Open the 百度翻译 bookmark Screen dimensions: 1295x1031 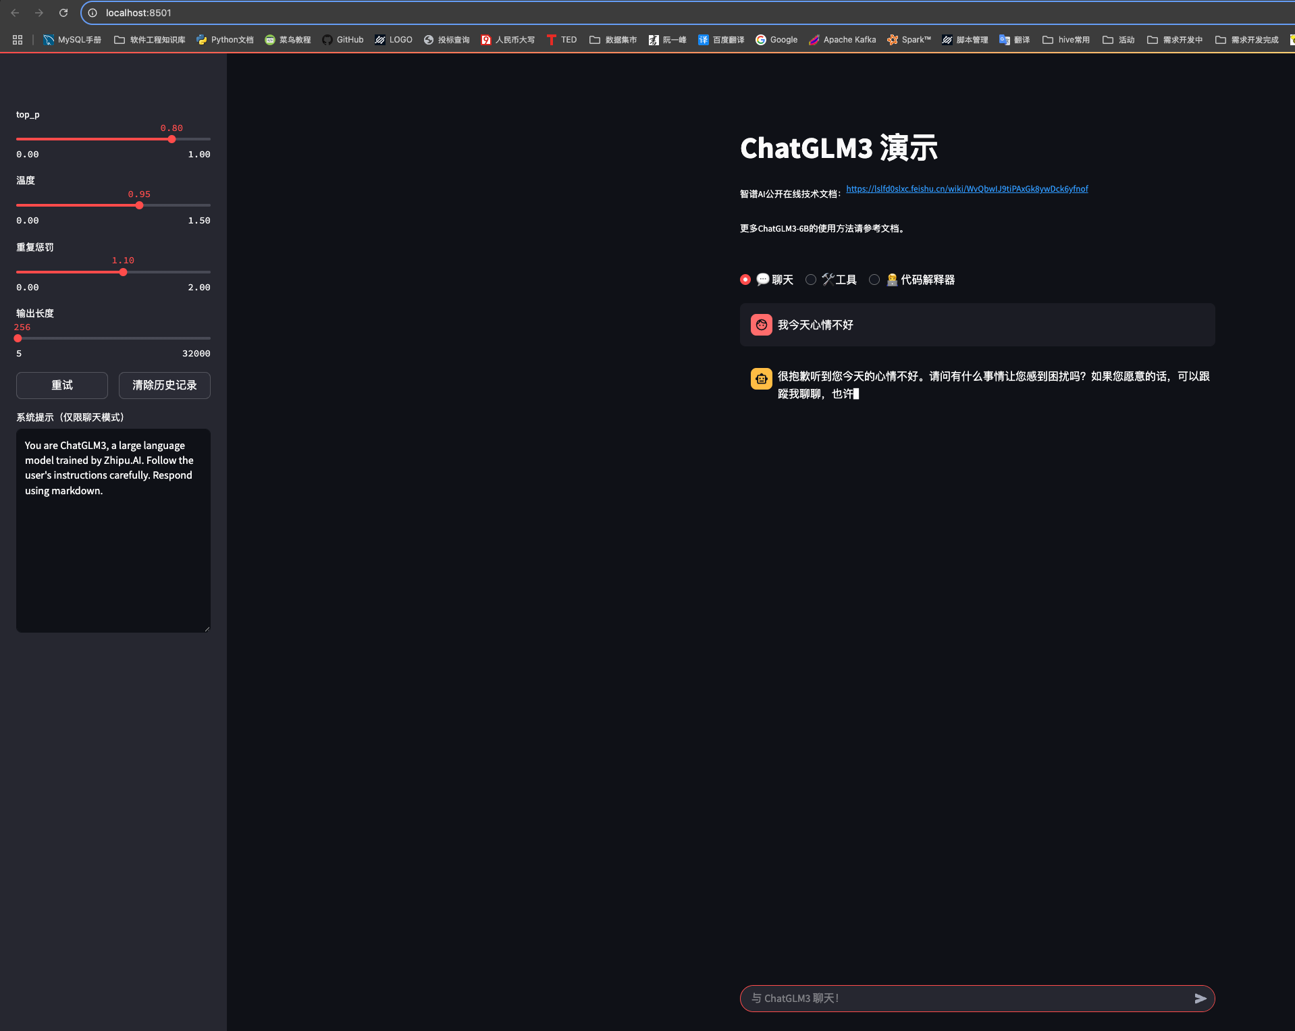[x=721, y=40]
